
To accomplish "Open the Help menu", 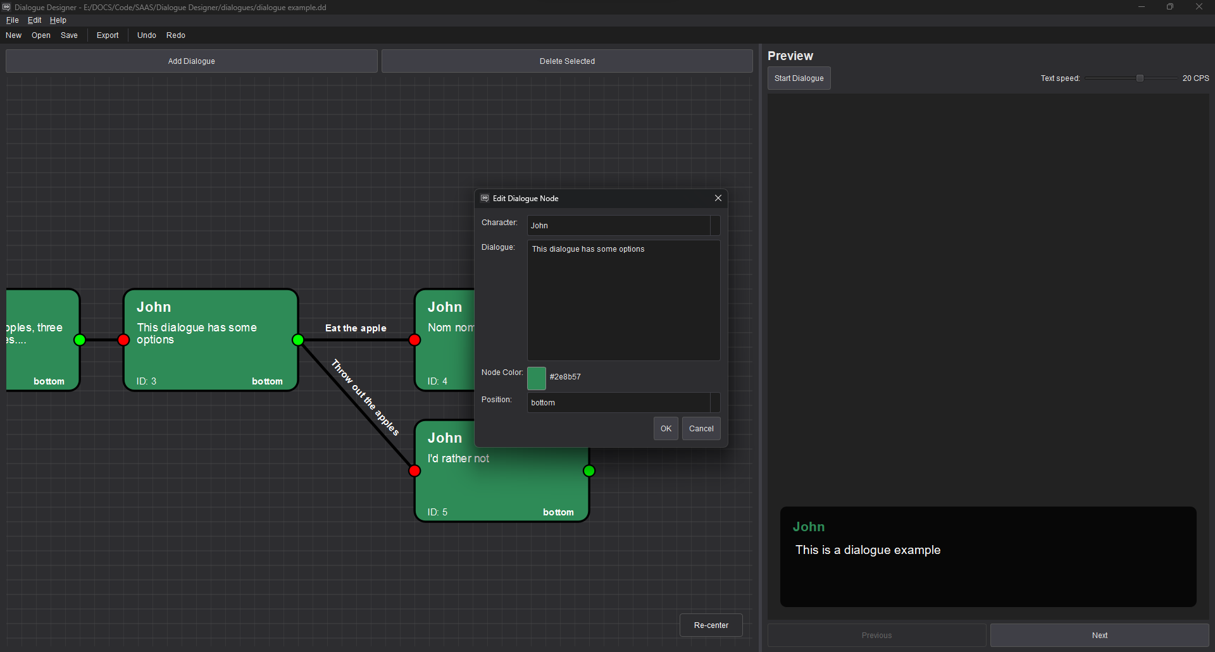I will 58,20.
